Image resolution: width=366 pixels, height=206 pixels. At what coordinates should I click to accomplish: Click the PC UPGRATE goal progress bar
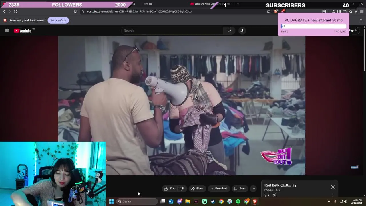tap(313, 26)
